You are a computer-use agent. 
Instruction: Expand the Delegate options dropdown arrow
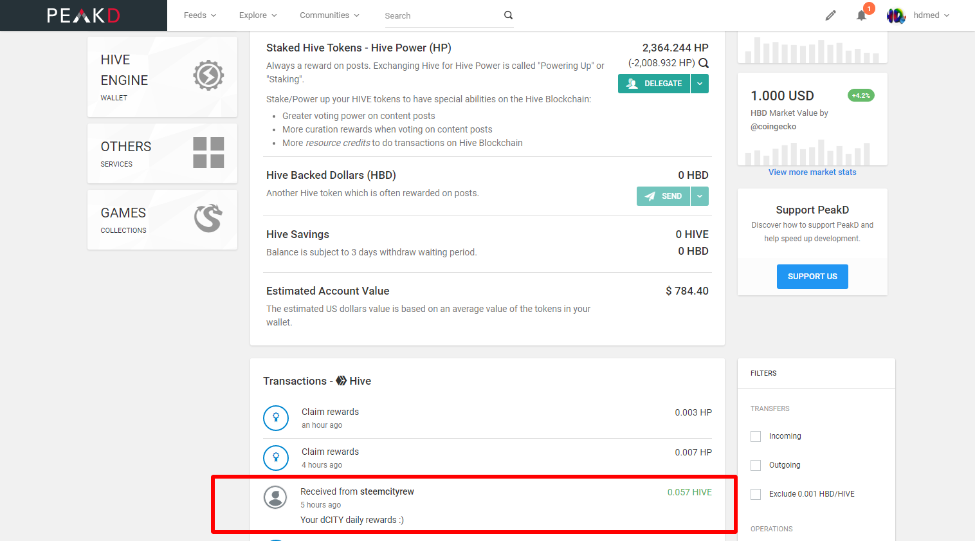[700, 84]
